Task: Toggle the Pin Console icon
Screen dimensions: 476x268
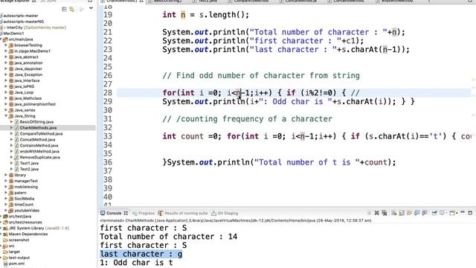Action: 434,213
